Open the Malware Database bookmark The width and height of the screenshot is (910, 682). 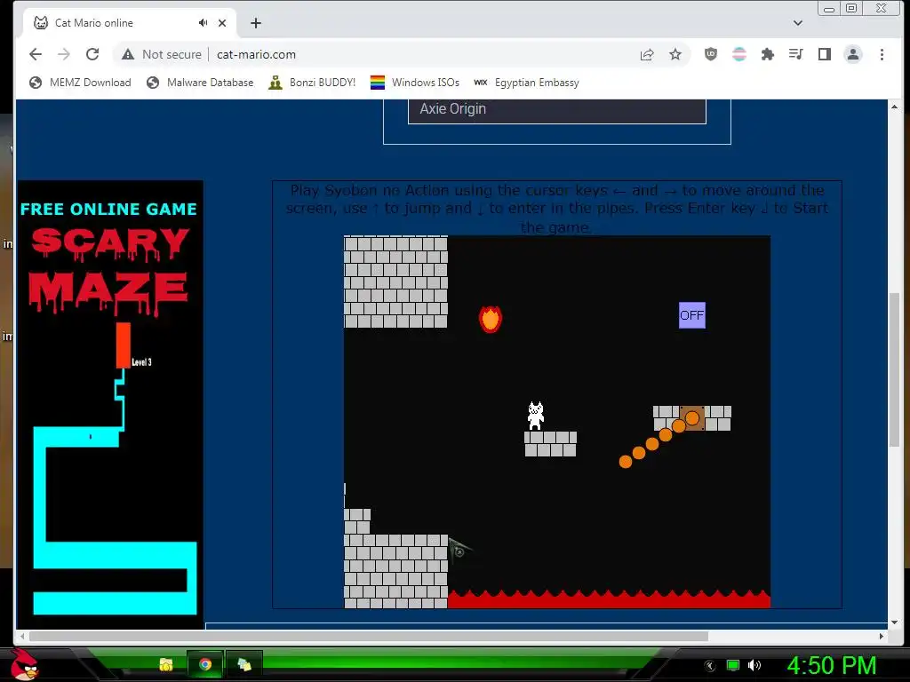pos(200,83)
